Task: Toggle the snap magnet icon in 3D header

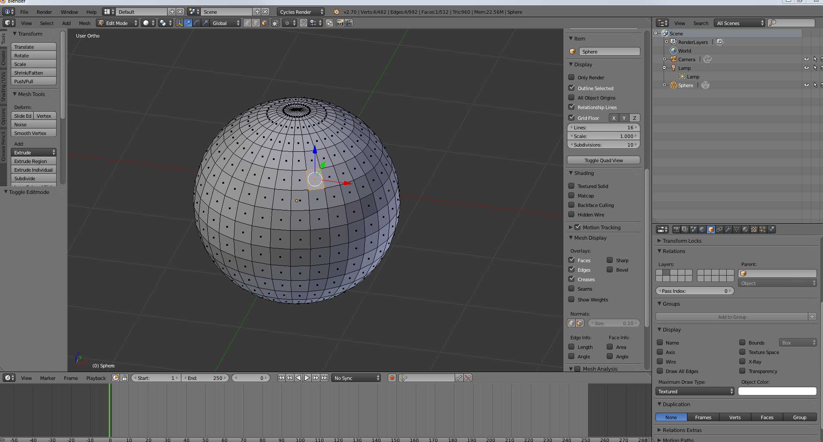Action: coord(304,23)
